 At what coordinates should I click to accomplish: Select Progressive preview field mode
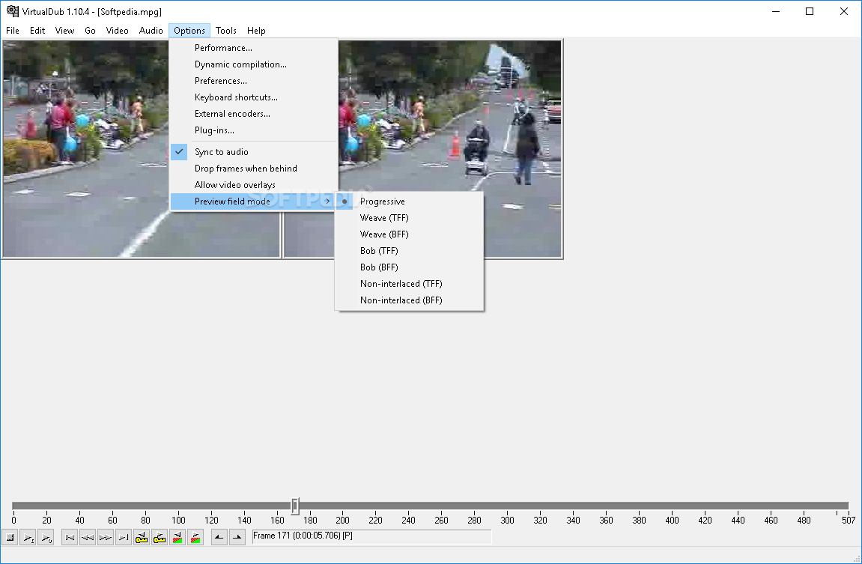tap(409, 201)
